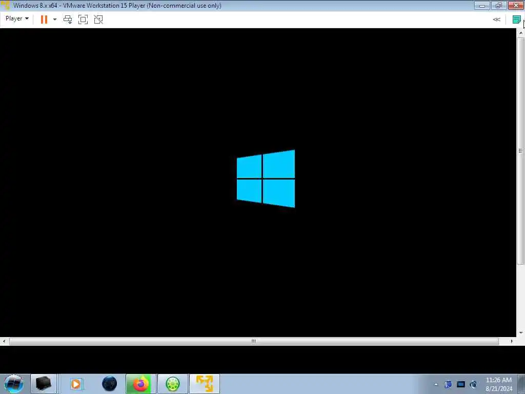Image resolution: width=525 pixels, height=394 pixels.
Task: Open the clock showing 11:26 AM
Action: click(x=498, y=384)
